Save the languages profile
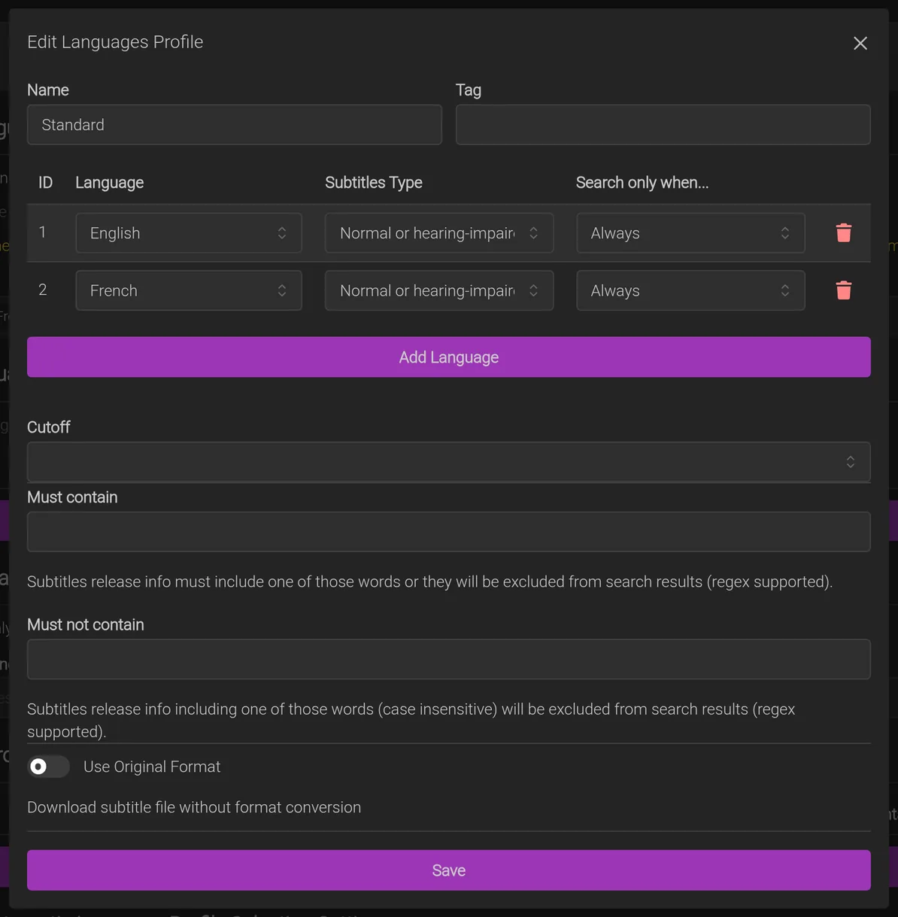Viewport: 898px width, 917px height. (x=449, y=870)
